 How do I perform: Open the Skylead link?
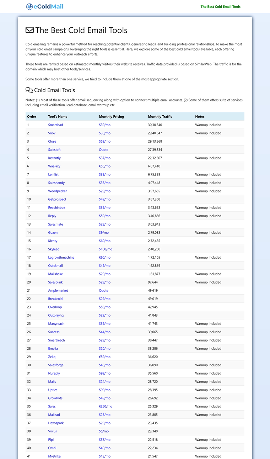click(x=54, y=249)
